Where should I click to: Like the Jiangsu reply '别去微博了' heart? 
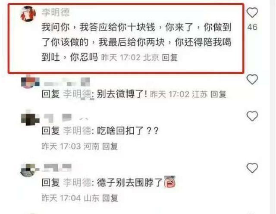pyautogui.click(x=252, y=79)
